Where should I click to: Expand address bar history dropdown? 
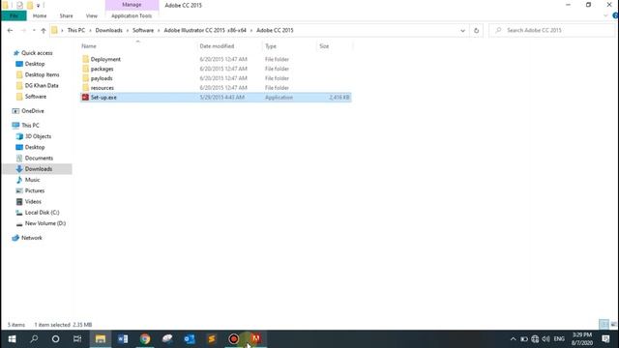(462, 30)
